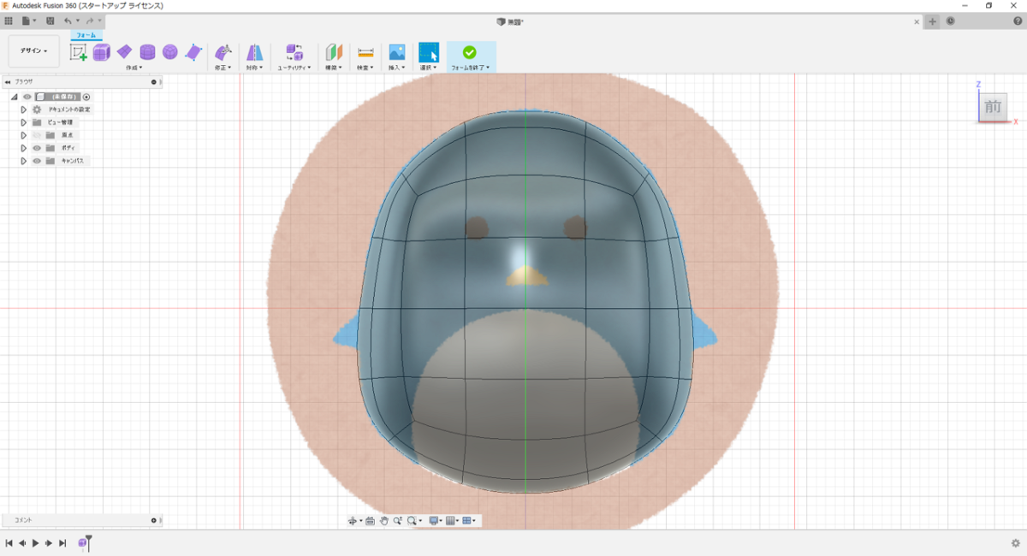Expand ドキュメントの設定 node
Screen dimensions: 1027x556
pos(24,109)
